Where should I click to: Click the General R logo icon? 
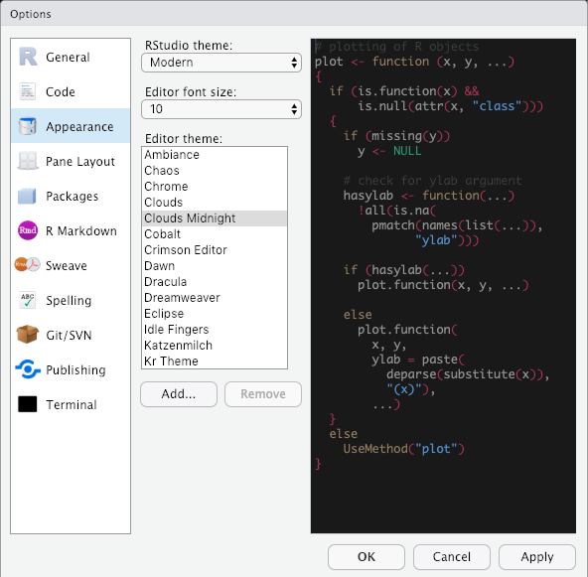[x=28, y=57]
